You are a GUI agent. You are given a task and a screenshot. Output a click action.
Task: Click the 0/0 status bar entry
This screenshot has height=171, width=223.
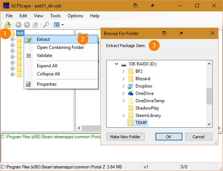pyautogui.click(x=184, y=167)
